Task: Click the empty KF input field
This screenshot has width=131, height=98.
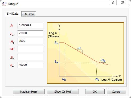Action: click(30, 49)
